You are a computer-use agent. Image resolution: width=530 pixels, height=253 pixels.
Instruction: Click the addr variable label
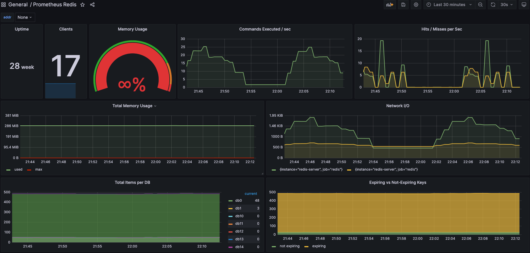point(8,17)
